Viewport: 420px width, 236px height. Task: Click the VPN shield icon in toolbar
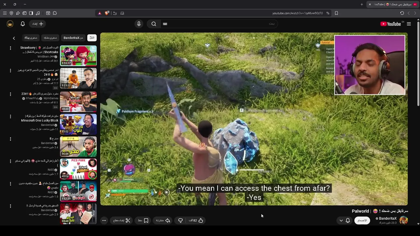click(x=11, y=13)
